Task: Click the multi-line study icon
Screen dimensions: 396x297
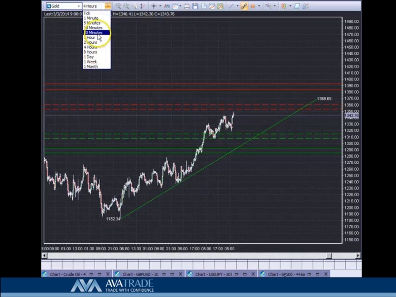Action: click(x=268, y=6)
